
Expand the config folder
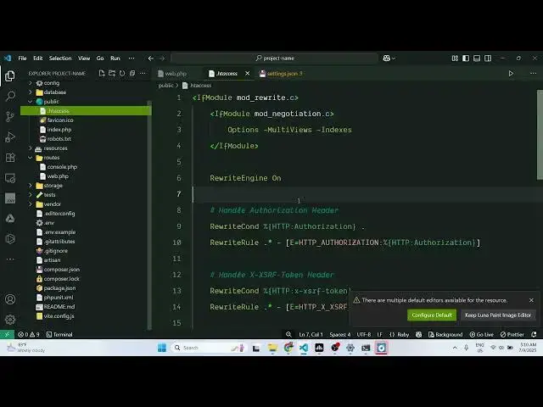click(x=31, y=83)
